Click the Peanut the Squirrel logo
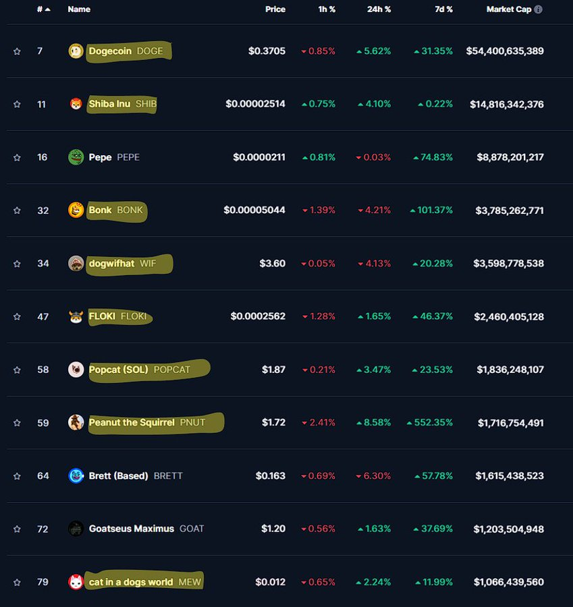 point(76,422)
